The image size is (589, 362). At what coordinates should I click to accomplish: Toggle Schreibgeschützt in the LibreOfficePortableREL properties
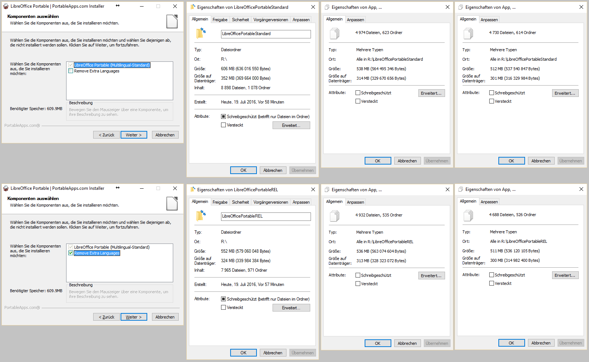point(223,299)
